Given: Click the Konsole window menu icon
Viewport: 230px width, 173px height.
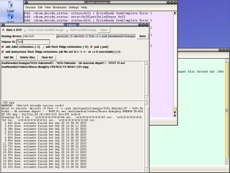Looking at the screenshot, I should tap(26, 2).
